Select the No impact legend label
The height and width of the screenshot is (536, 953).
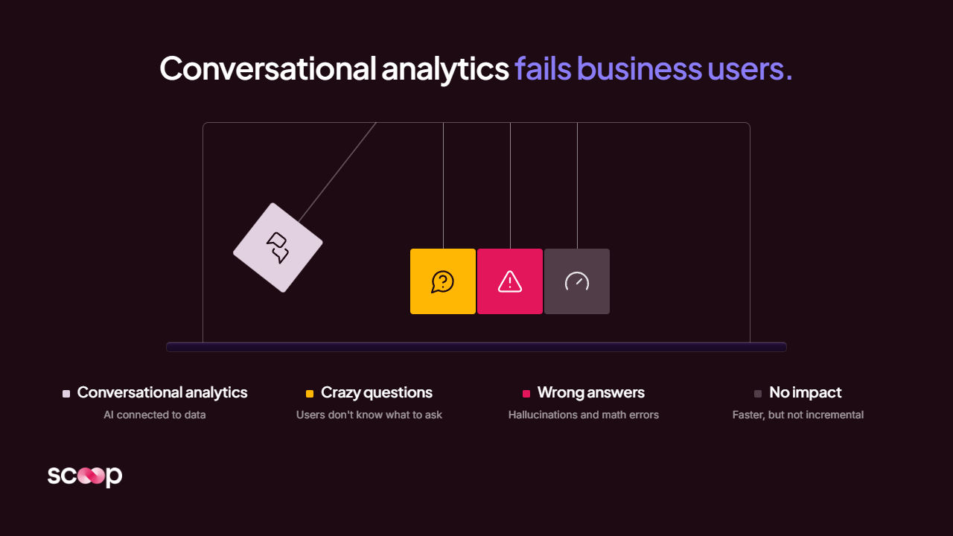806,392
